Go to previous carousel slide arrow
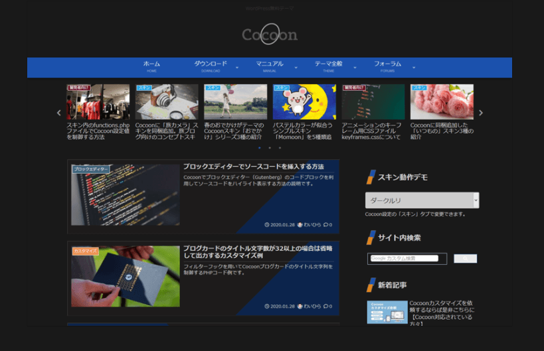The image size is (544, 351). pyautogui.click(x=58, y=113)
